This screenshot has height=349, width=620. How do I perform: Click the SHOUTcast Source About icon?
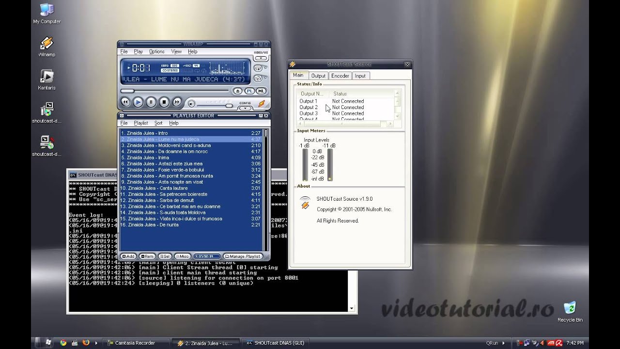click(x=305, y=203)
